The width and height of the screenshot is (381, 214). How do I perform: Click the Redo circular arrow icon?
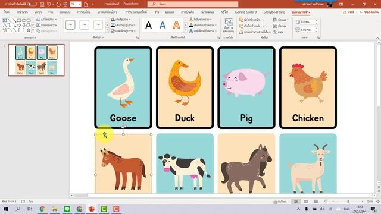(x=58, y=4)
